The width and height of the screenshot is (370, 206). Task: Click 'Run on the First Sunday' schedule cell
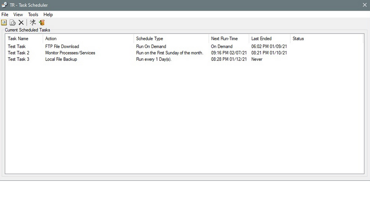(x=170, y=53)
